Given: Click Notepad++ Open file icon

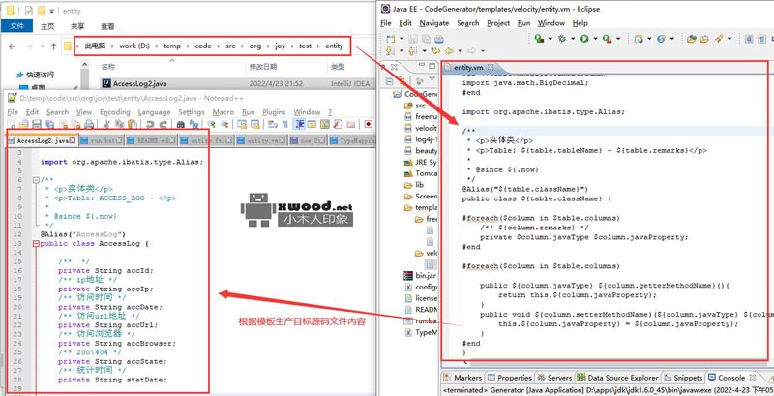Looking at the screenshot, I should click(23, 124).
